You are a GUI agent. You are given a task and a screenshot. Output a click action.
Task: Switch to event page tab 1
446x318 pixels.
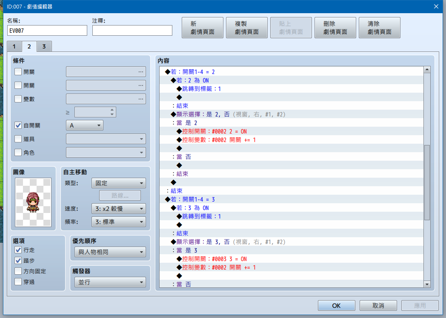pos(14,47)
